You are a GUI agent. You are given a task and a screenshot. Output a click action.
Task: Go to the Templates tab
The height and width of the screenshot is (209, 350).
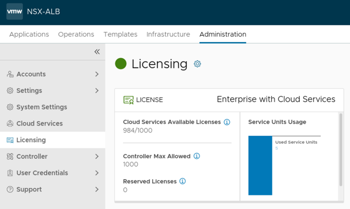120,34
